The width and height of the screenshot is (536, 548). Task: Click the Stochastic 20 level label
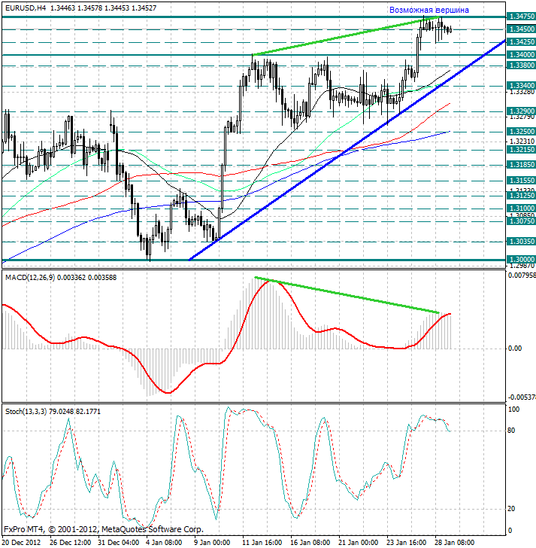(x=511, y=509)
